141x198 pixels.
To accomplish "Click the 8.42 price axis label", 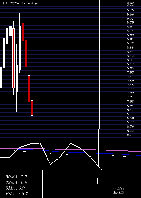I will click(x=130, y=56).
